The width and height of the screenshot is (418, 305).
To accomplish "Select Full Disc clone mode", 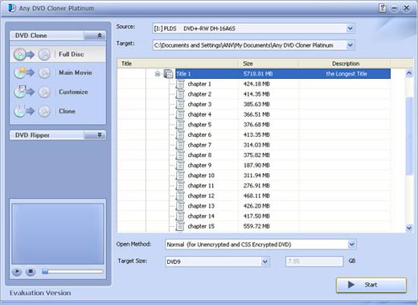I will [x=58, y=54].
